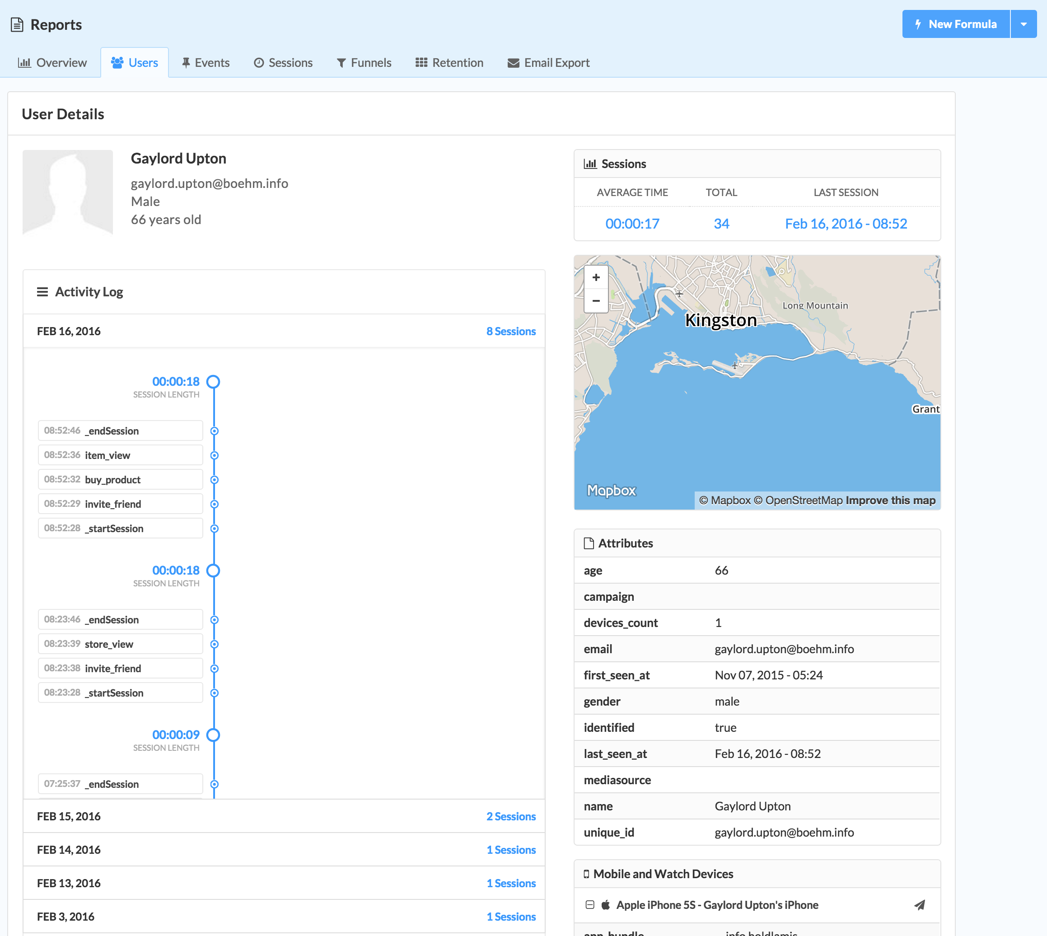This screenshot has width=1047, height=936.
Task: Click the user avatar placeholder image
Action: pos(68,192)
